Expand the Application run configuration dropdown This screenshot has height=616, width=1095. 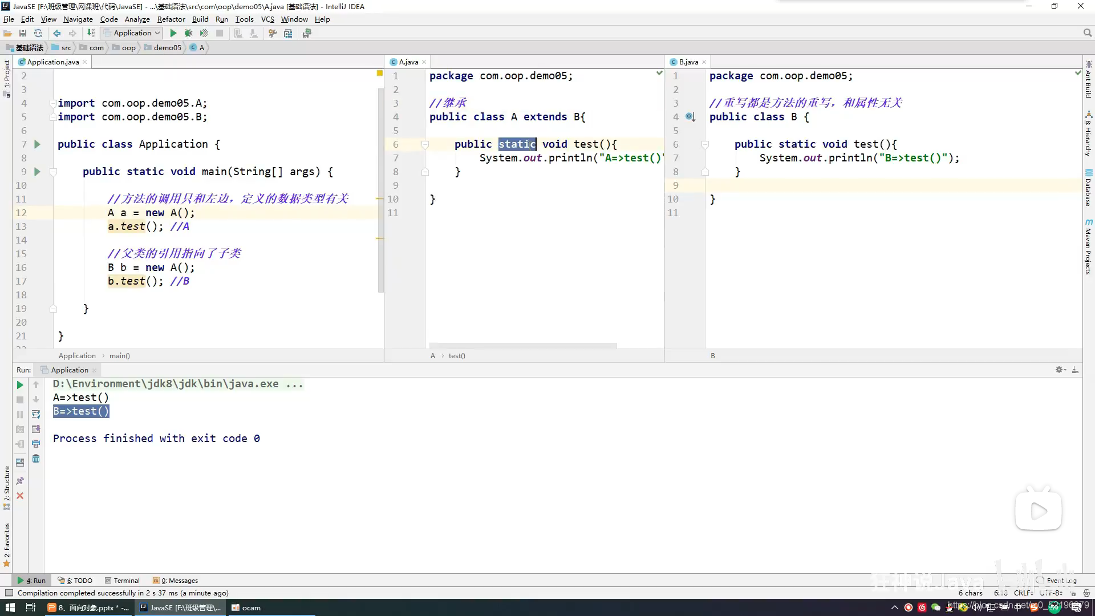tap(156, 33)
